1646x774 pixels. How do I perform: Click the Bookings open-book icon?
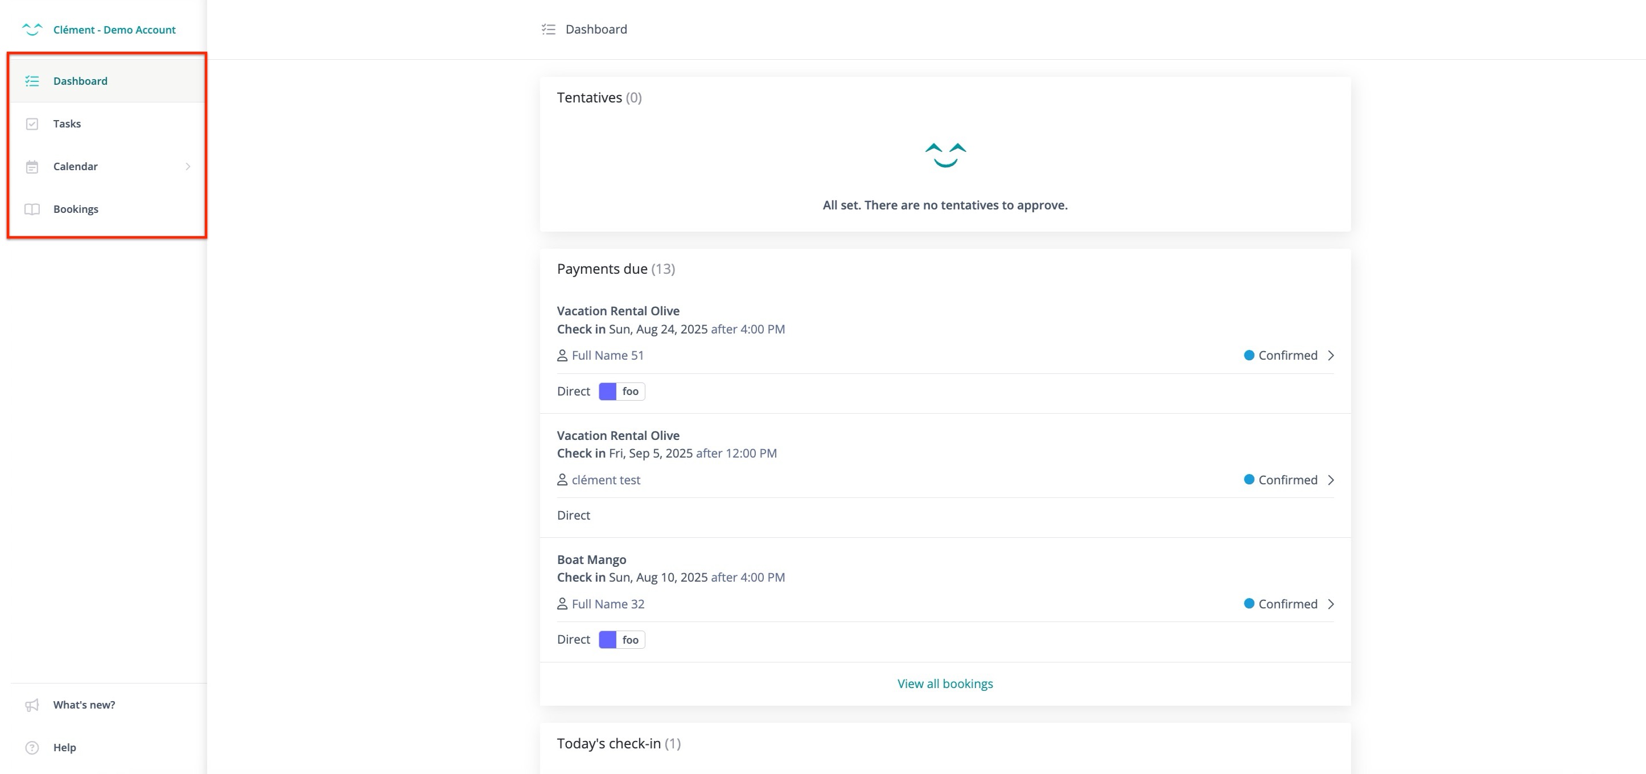tap(32, 209)
